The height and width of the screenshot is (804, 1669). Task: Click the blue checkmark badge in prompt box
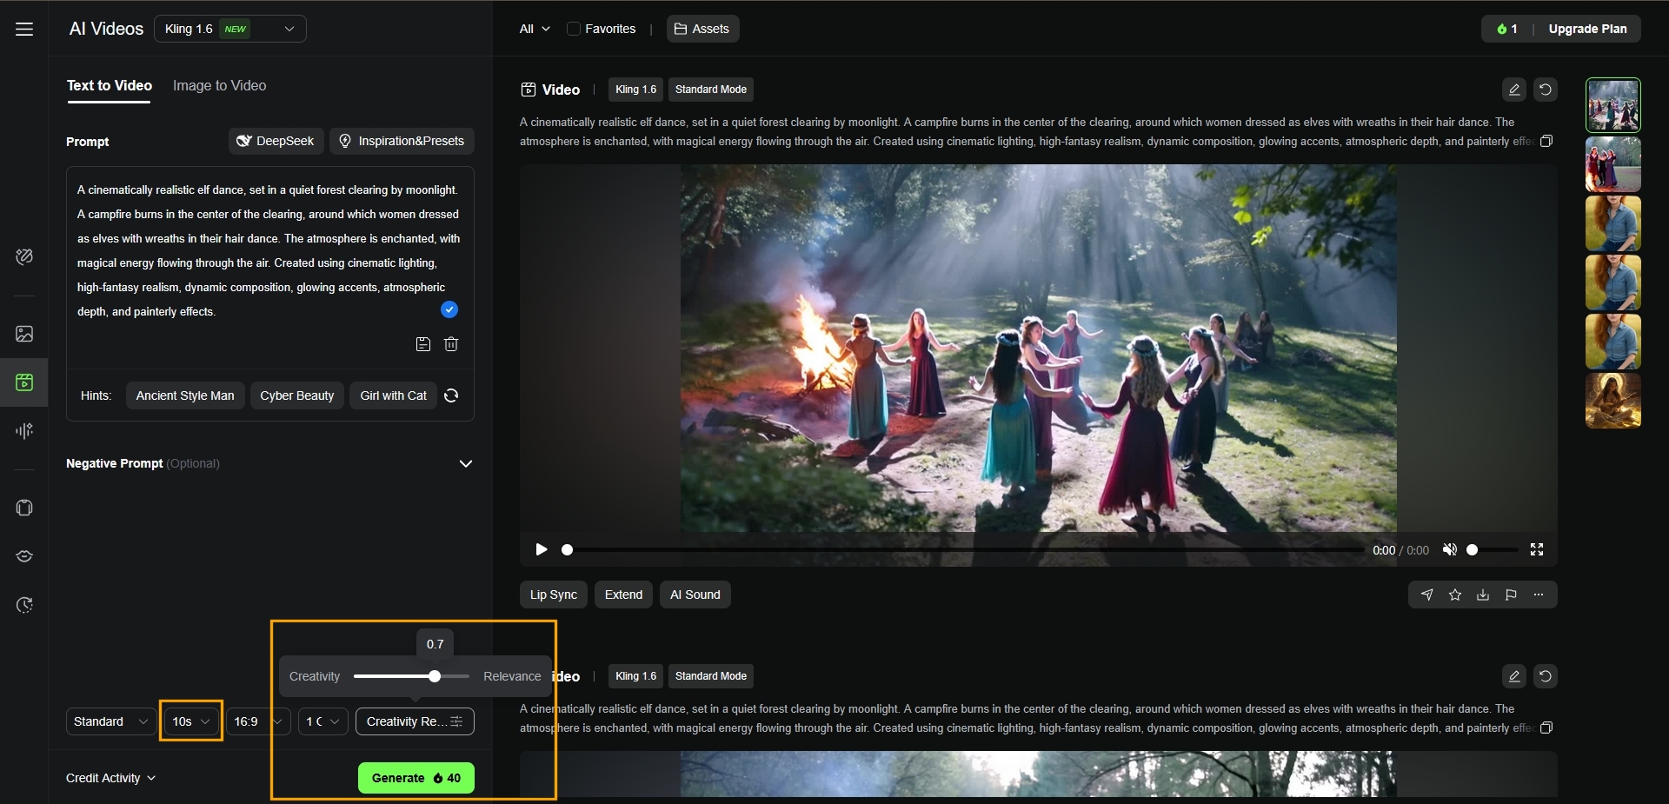449,309
